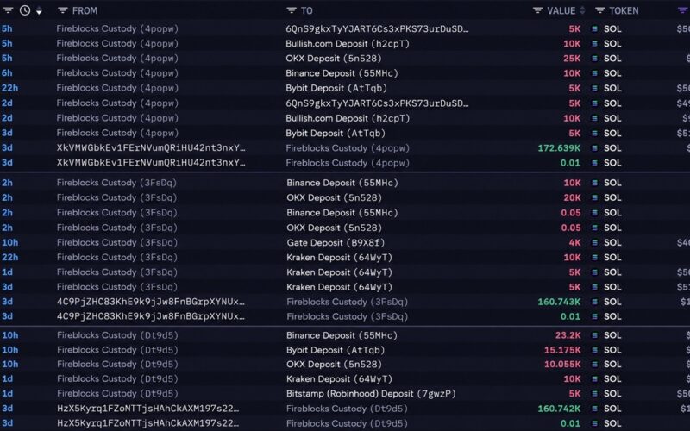Open the TOKEN column filter icon

[x=599, y=10]
